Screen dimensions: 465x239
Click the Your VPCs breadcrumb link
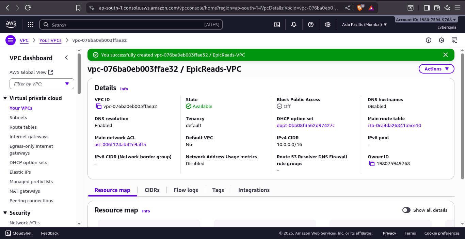(x=50, y=40)
